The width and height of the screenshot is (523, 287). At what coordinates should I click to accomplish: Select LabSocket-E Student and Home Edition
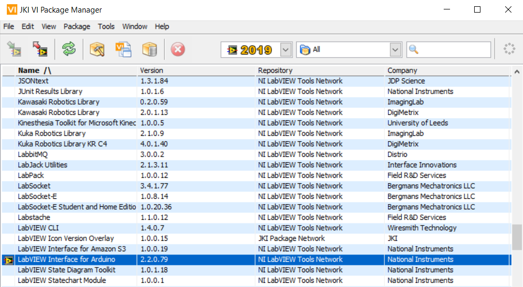pyautogui.click(x=256, y=207)
